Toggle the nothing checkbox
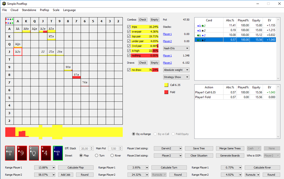Screen dimensions: 284x179 click(x=129, y=55)
